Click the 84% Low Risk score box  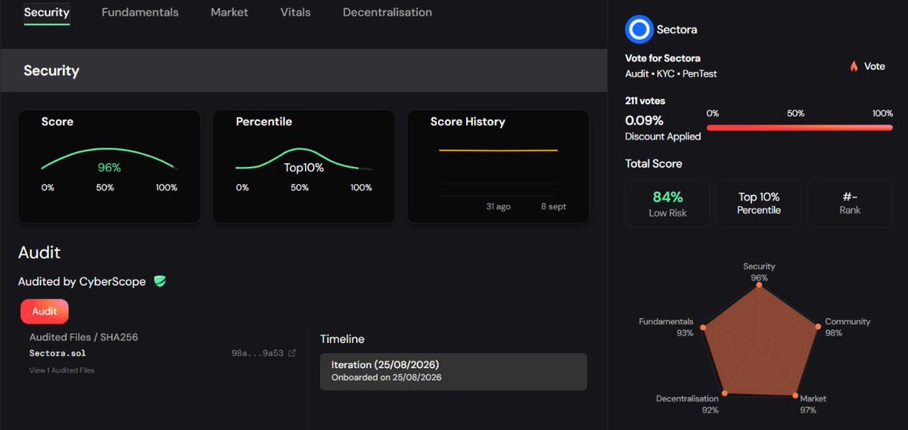coord(667,203)
